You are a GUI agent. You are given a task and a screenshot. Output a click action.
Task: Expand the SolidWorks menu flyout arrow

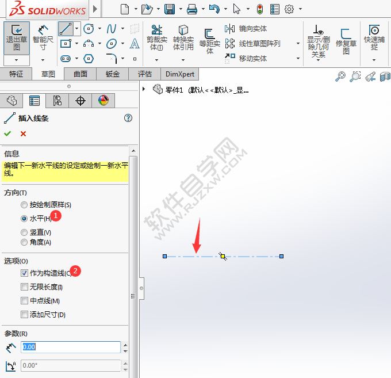[x=95, y=9]
